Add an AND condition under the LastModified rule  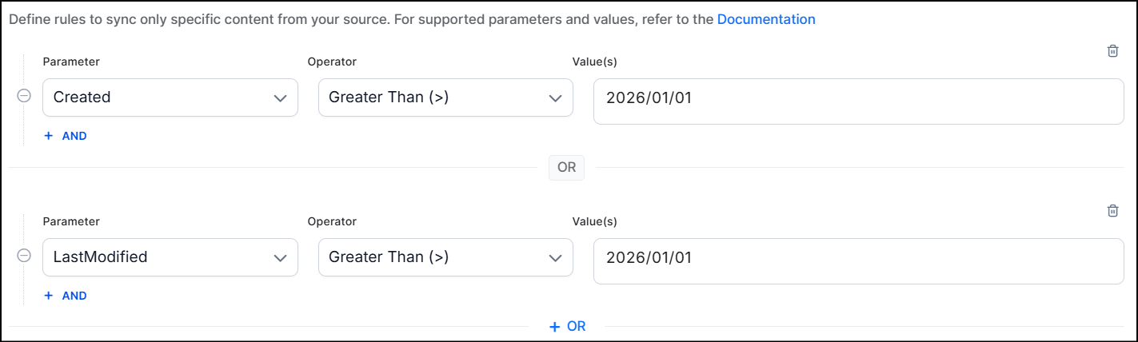pyautogui.click(x=66, y=296)
